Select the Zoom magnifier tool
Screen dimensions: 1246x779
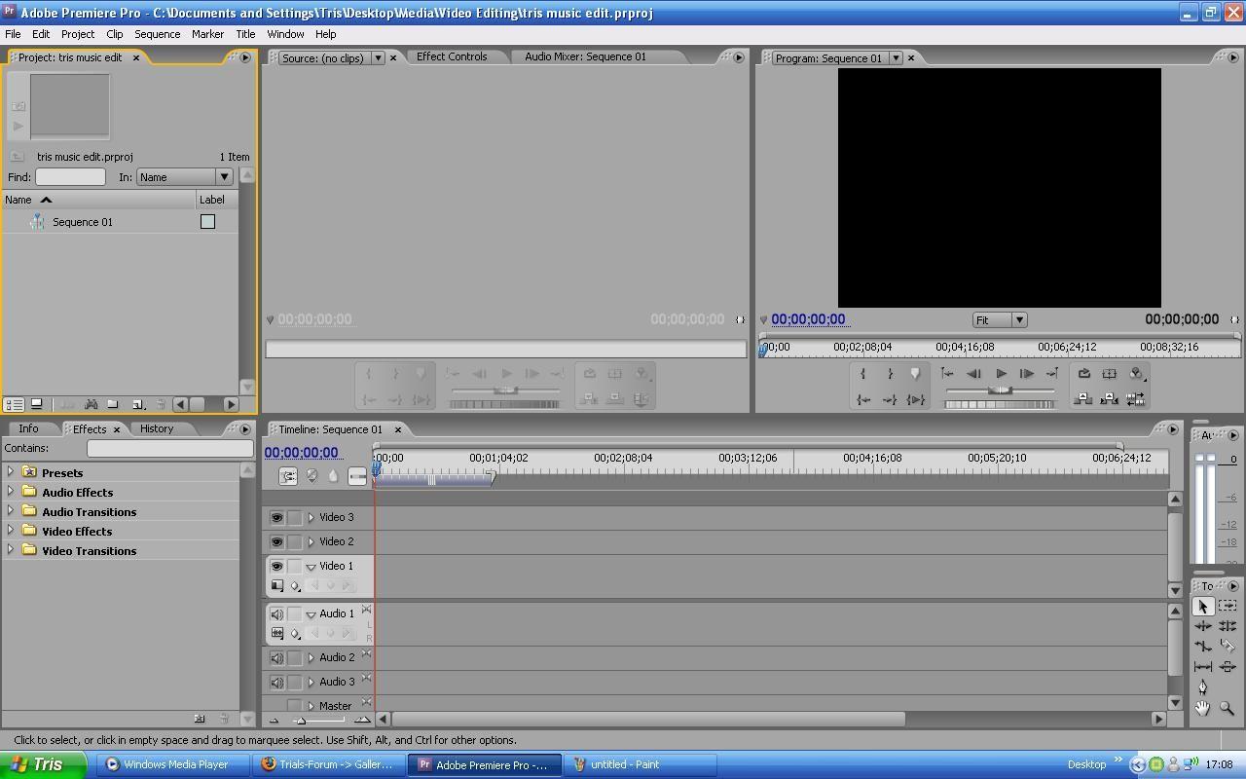pos(1228,709)
